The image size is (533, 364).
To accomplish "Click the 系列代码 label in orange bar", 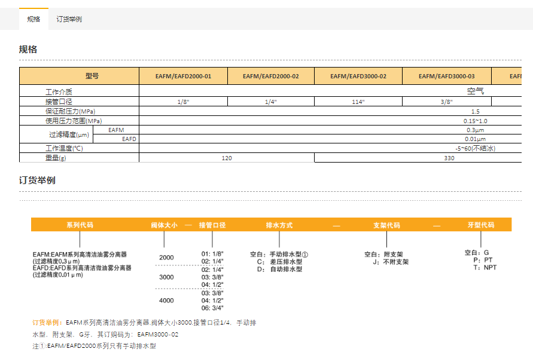I will click(x=80, y=225).
